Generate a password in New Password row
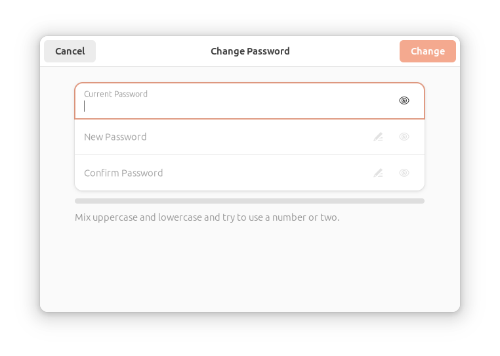This screenshot has width=500, height=356. pyautogui.click(x=378, y=137)
